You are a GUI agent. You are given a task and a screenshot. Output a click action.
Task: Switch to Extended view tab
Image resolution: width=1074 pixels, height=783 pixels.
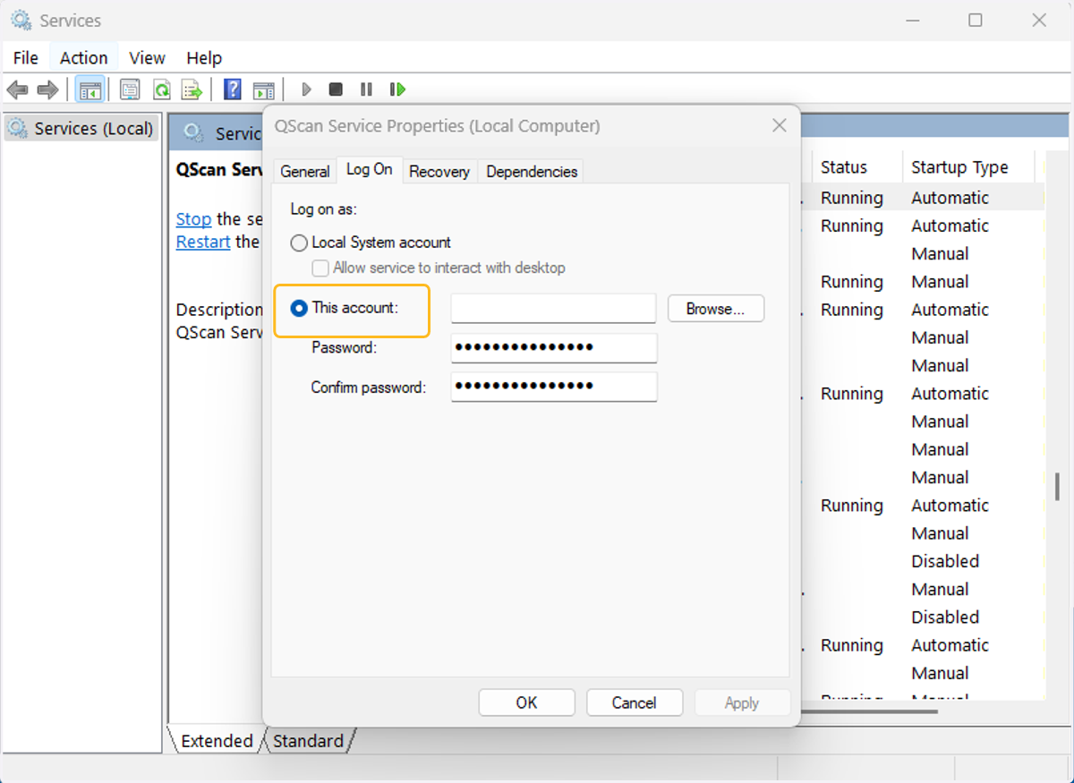(x=217, y=741)
